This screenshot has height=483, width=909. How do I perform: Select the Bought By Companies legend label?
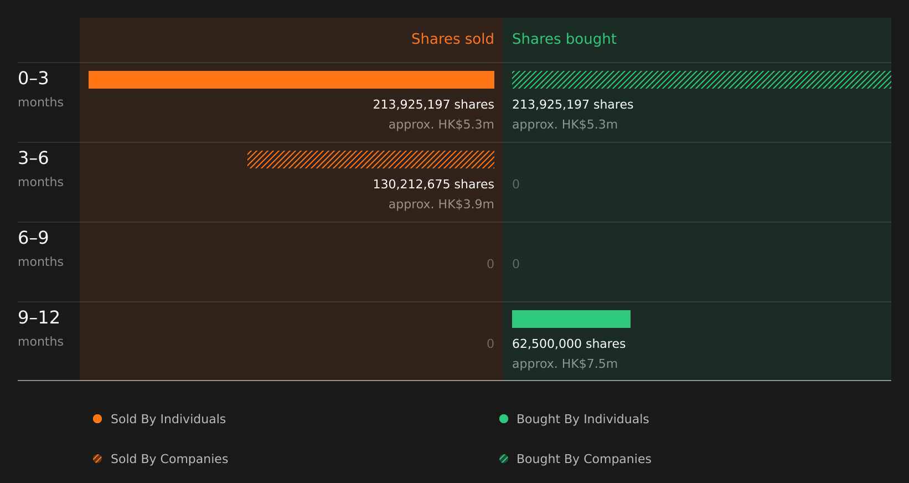pos(584,459)
